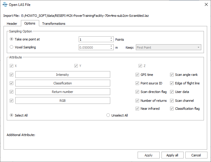Click the Points number input field
Screen dimensions: 211x162
[94, 39]
